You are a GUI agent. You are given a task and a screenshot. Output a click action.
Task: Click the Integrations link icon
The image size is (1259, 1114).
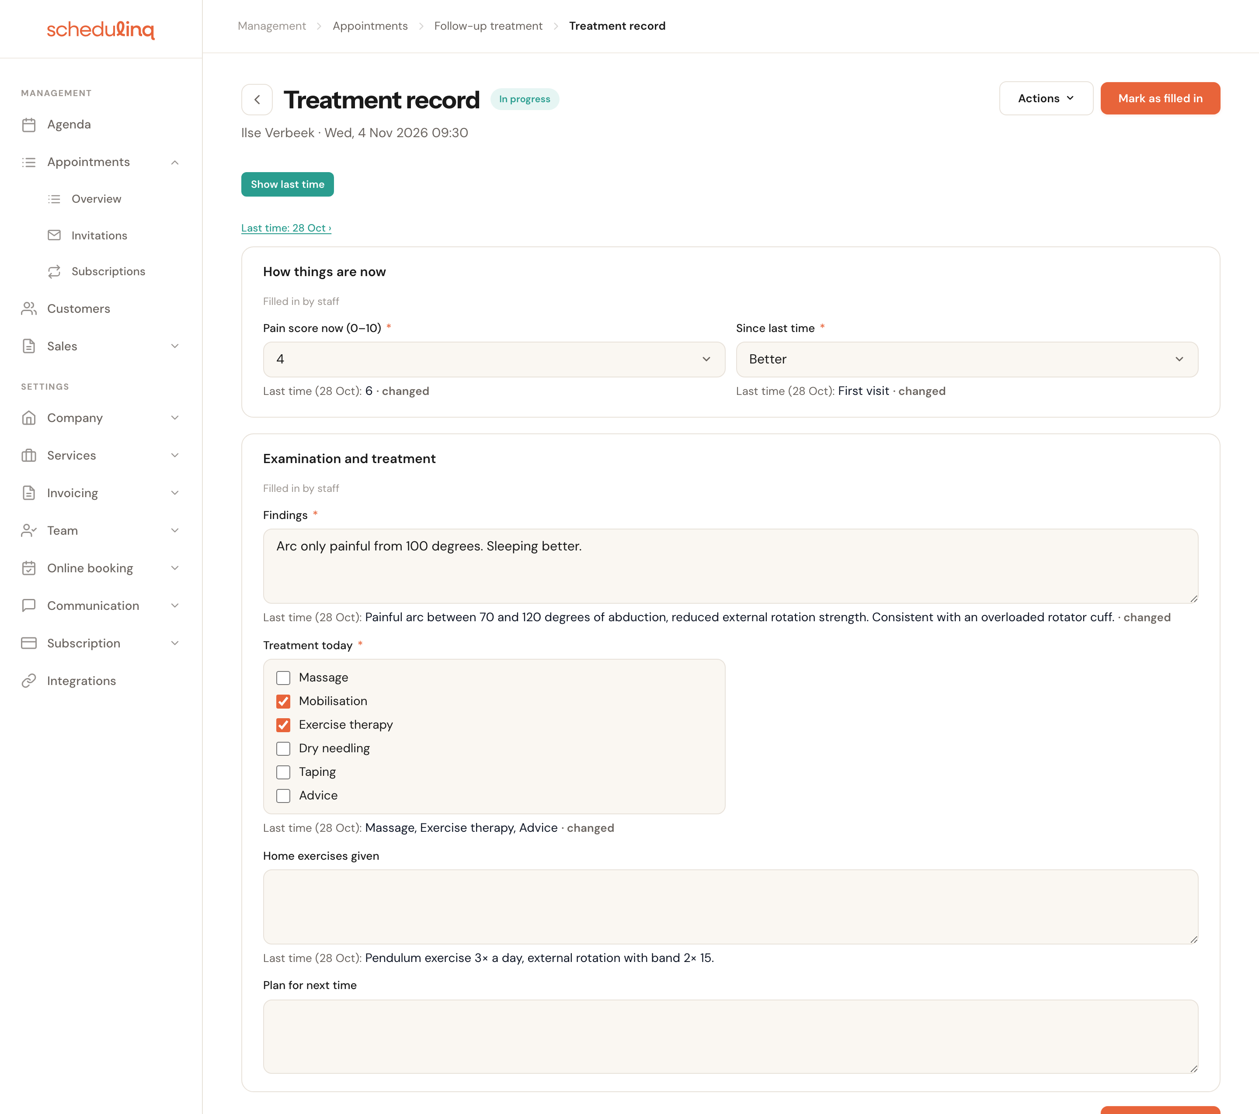pos(29,681)
